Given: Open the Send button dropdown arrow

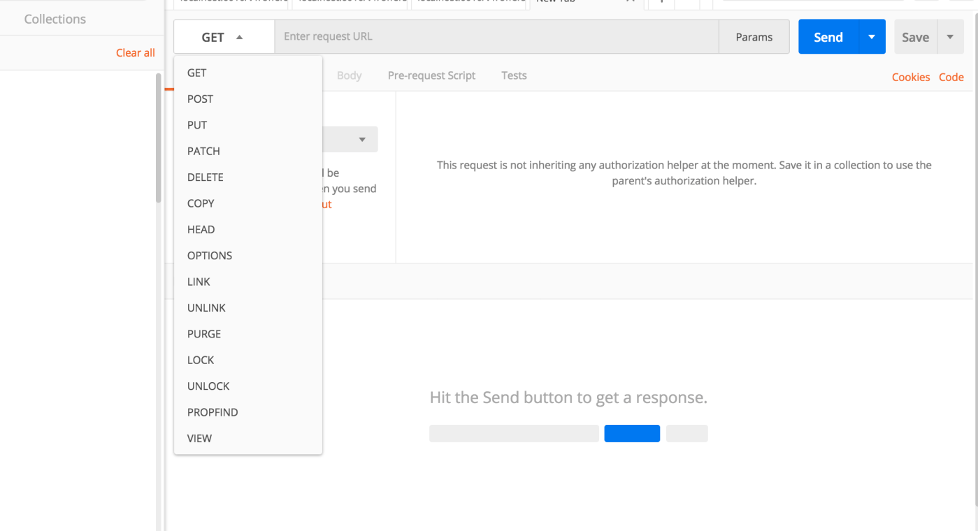Looking at the screenshot, I should tap(871, 37).
